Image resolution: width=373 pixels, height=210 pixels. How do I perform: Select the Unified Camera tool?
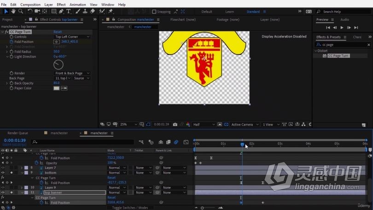tap(37, 11)
